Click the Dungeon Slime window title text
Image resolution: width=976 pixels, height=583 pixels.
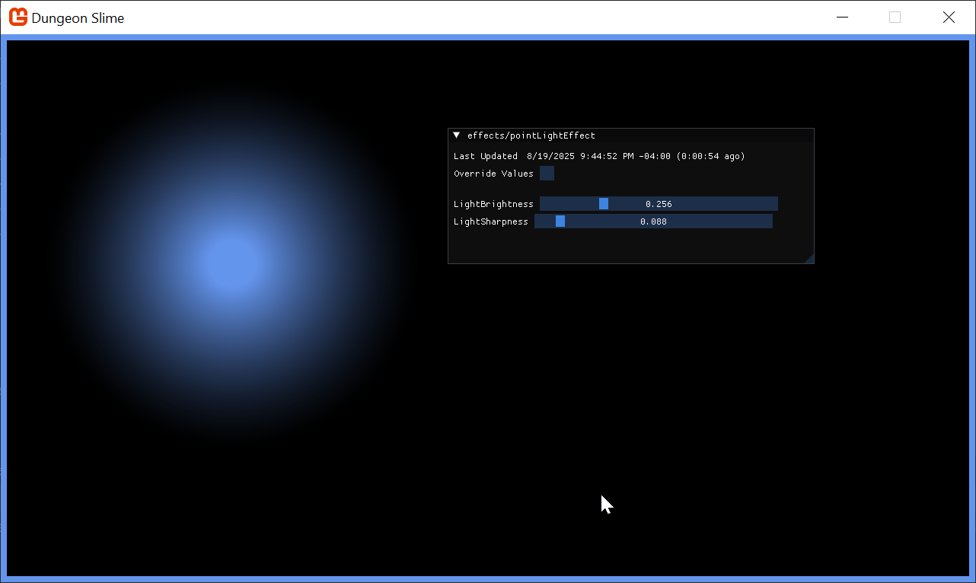point(78,18)
